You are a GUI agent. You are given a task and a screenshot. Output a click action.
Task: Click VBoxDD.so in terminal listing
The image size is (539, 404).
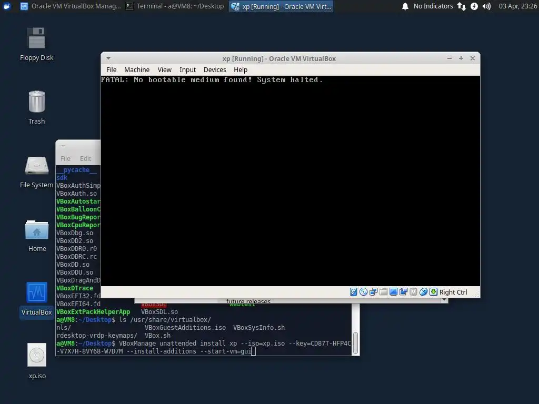[73, 265]
